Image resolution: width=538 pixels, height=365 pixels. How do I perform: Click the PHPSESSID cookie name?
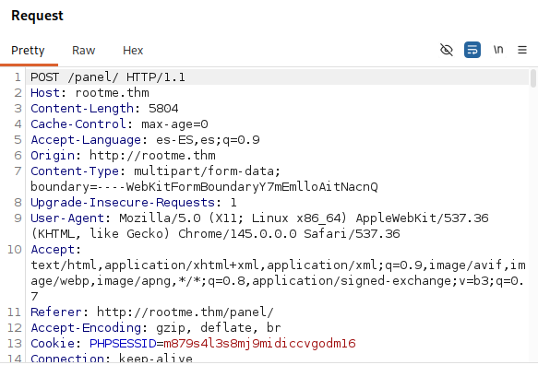pyautogui.click(x=123, y=344)
